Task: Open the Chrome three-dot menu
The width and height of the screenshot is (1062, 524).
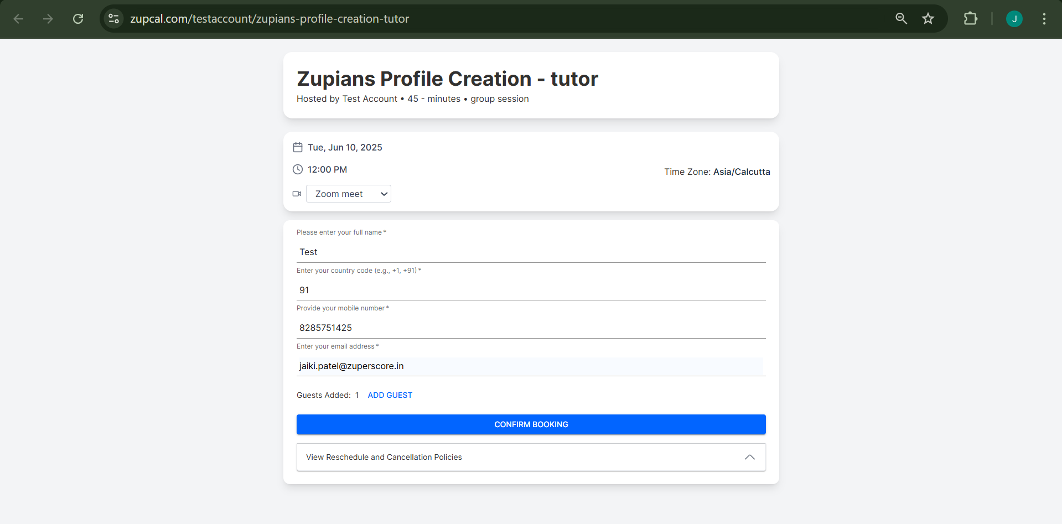Action: [x=1044, y=19]
